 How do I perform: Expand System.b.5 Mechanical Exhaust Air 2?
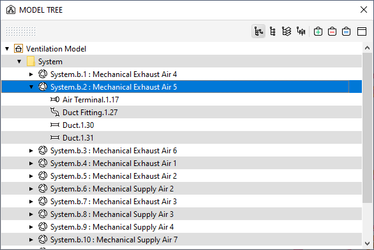31,176
